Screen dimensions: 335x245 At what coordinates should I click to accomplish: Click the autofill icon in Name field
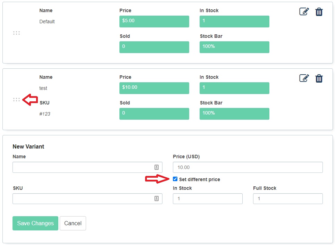tap(157, 167)
